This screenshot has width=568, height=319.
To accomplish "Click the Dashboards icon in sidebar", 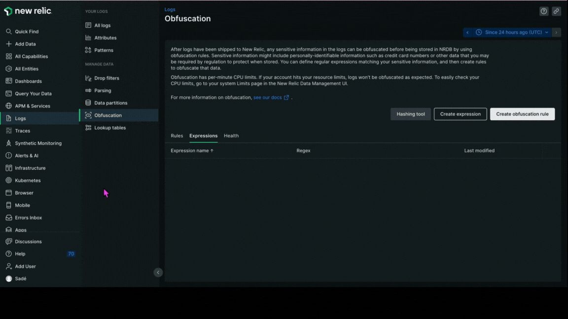I will [8, 81].
